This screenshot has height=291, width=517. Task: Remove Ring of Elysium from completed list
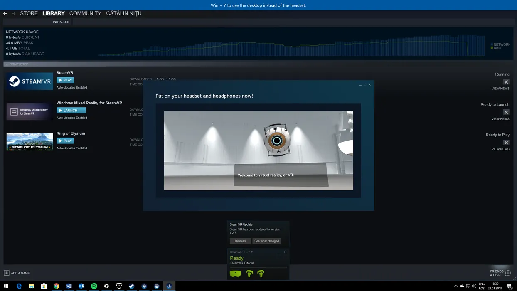pos(506,143)
